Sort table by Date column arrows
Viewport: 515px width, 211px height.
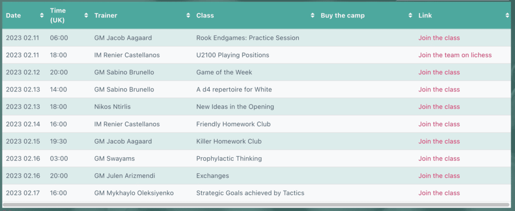click(x=42, y=16)
